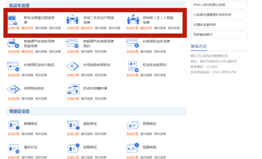Click 模拟选号 under 新能源汽车换发号牌预选号牌

[27, 52]
